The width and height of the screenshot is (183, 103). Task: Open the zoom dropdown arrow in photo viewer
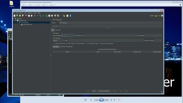click(x=87, y=100)
